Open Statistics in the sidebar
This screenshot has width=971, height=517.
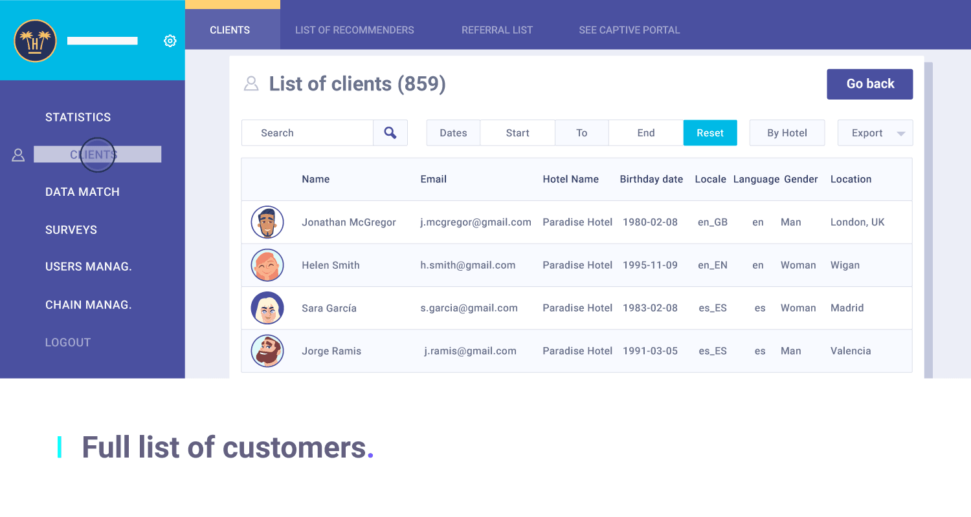78,117
